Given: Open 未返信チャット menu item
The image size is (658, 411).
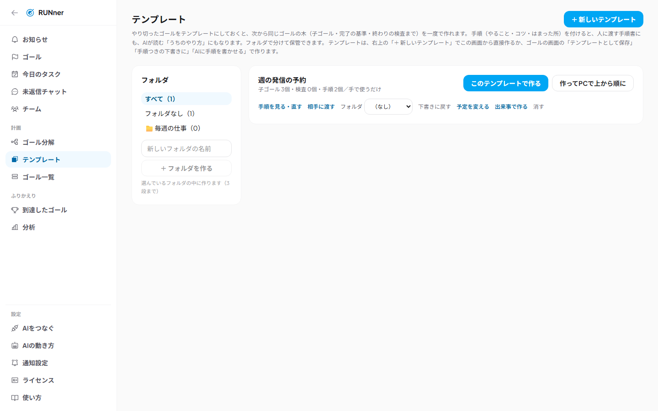Looking at the screenshot, I should click(x=58, y=92).
